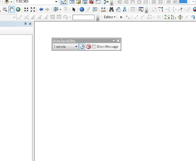Open the Trace tool dropdown arrow
Screen dimensions: 196x161
(x=153, y=17)
